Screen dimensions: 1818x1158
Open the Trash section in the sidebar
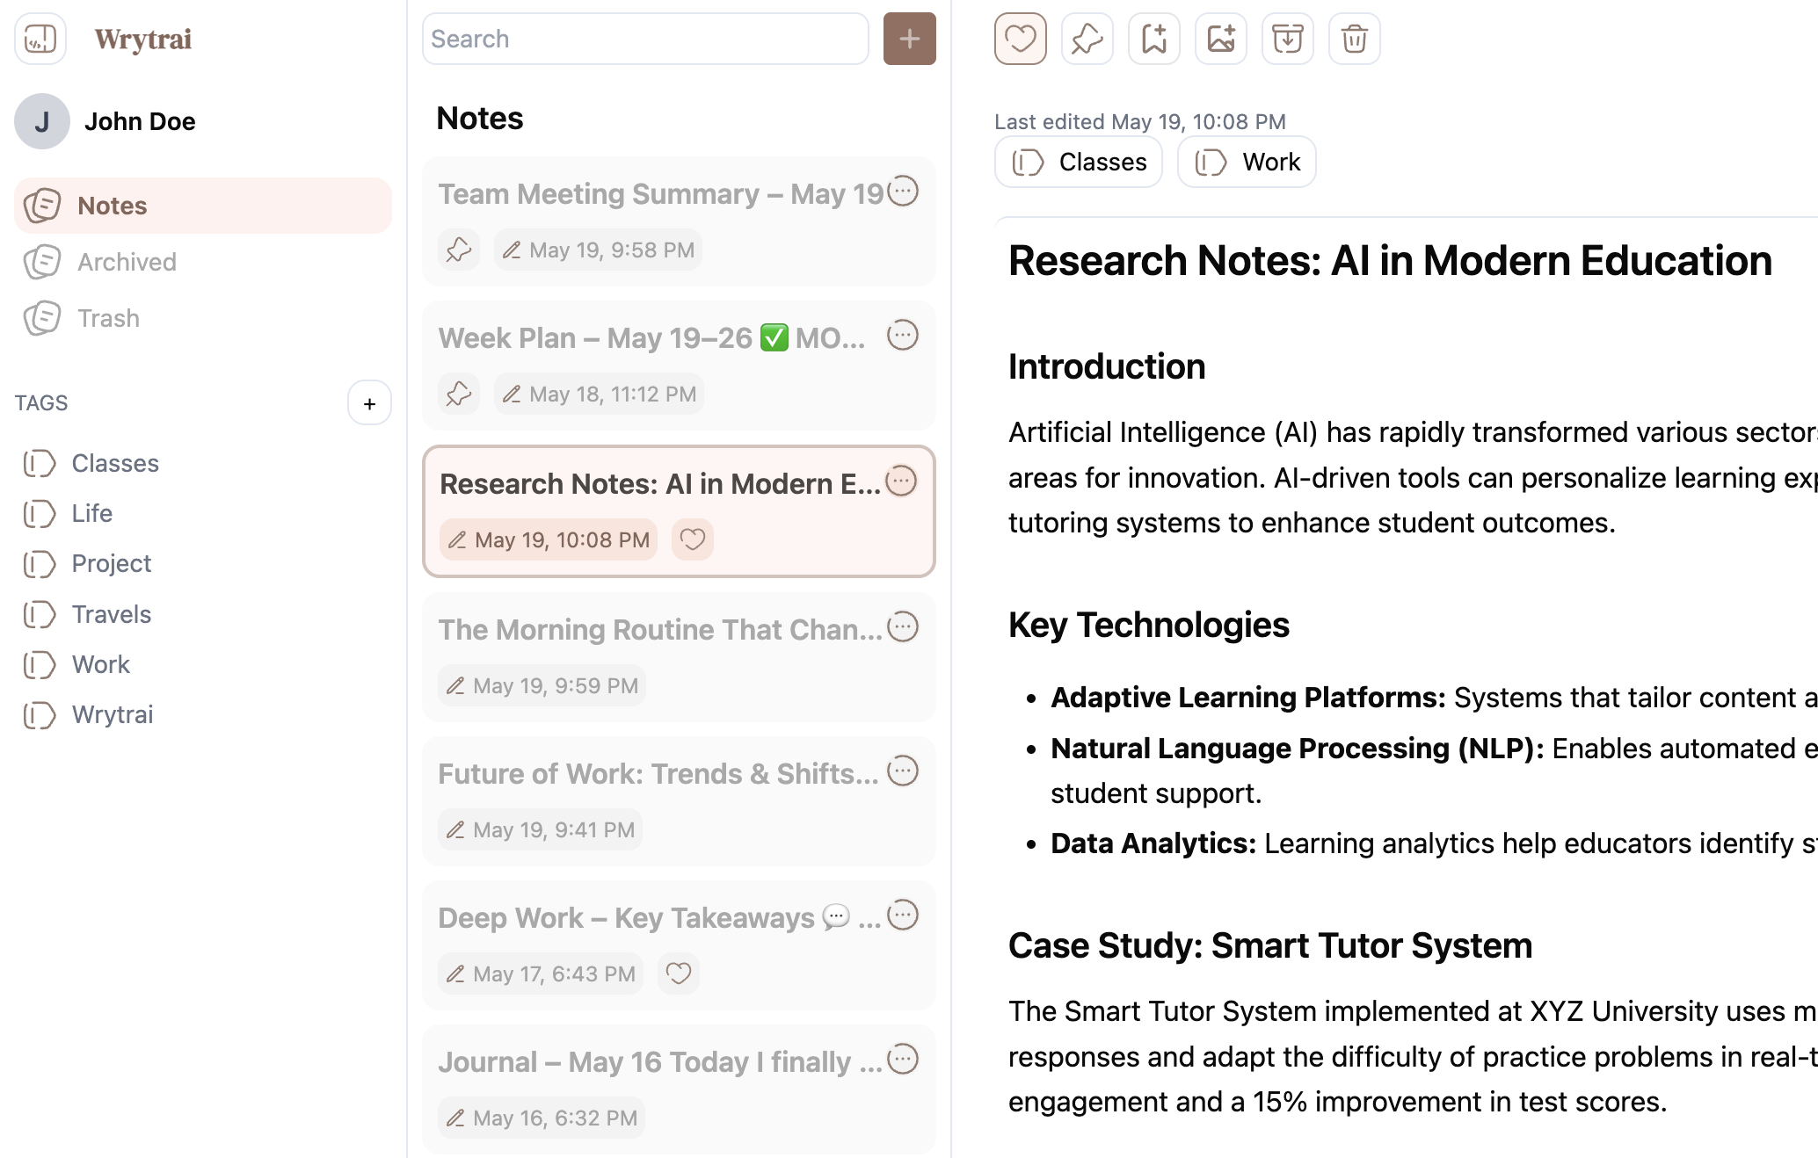108,318
